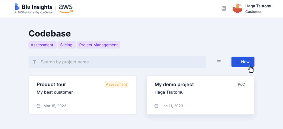Open the filter settings sliders icon

[x=219, y=62]
